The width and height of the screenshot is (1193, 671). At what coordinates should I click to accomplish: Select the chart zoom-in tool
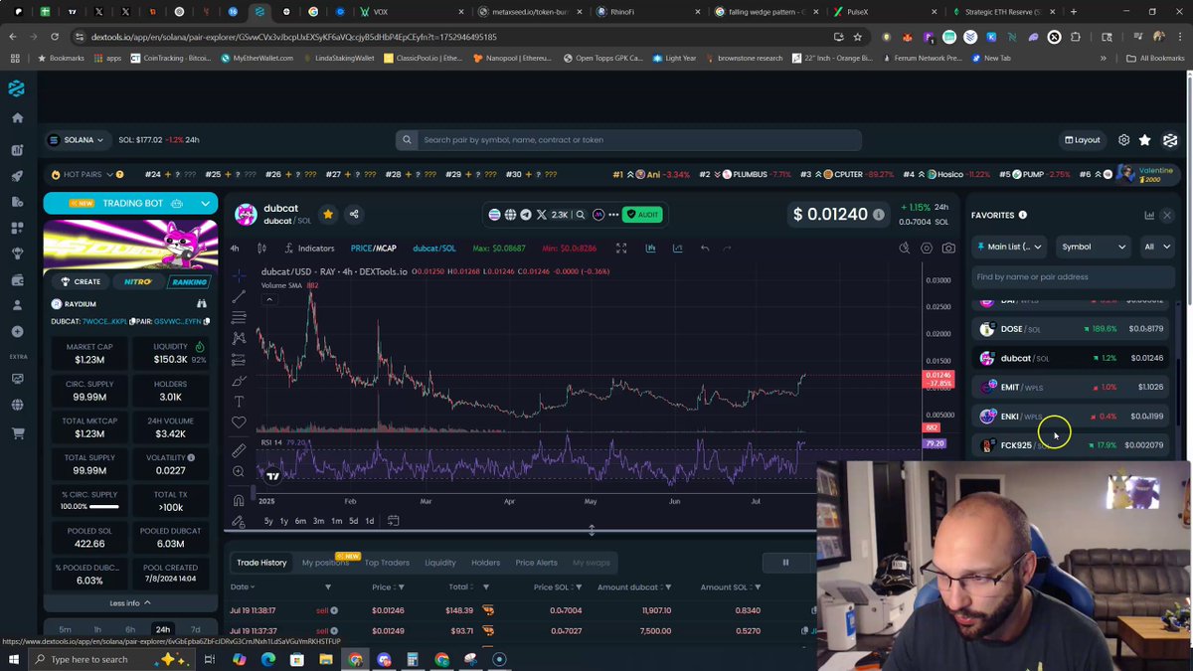(239, 472)
